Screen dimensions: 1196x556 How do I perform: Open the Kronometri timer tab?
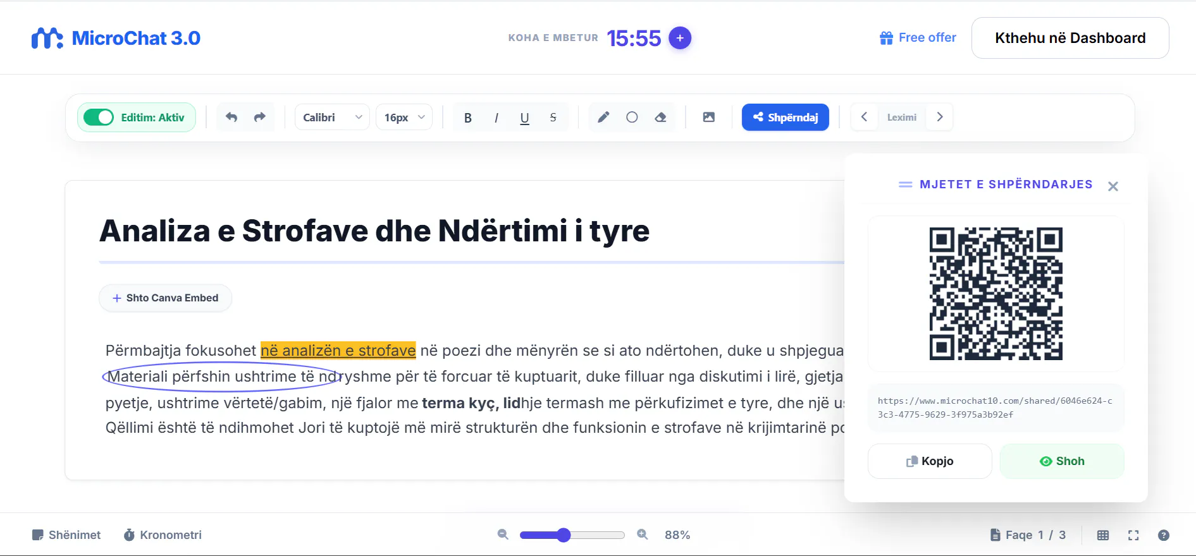163,535
